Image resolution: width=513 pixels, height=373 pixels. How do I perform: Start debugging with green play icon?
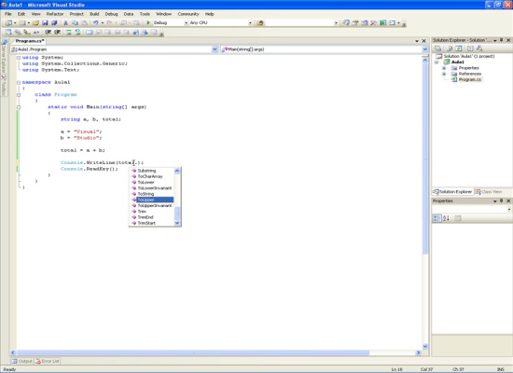coord(148,22)
